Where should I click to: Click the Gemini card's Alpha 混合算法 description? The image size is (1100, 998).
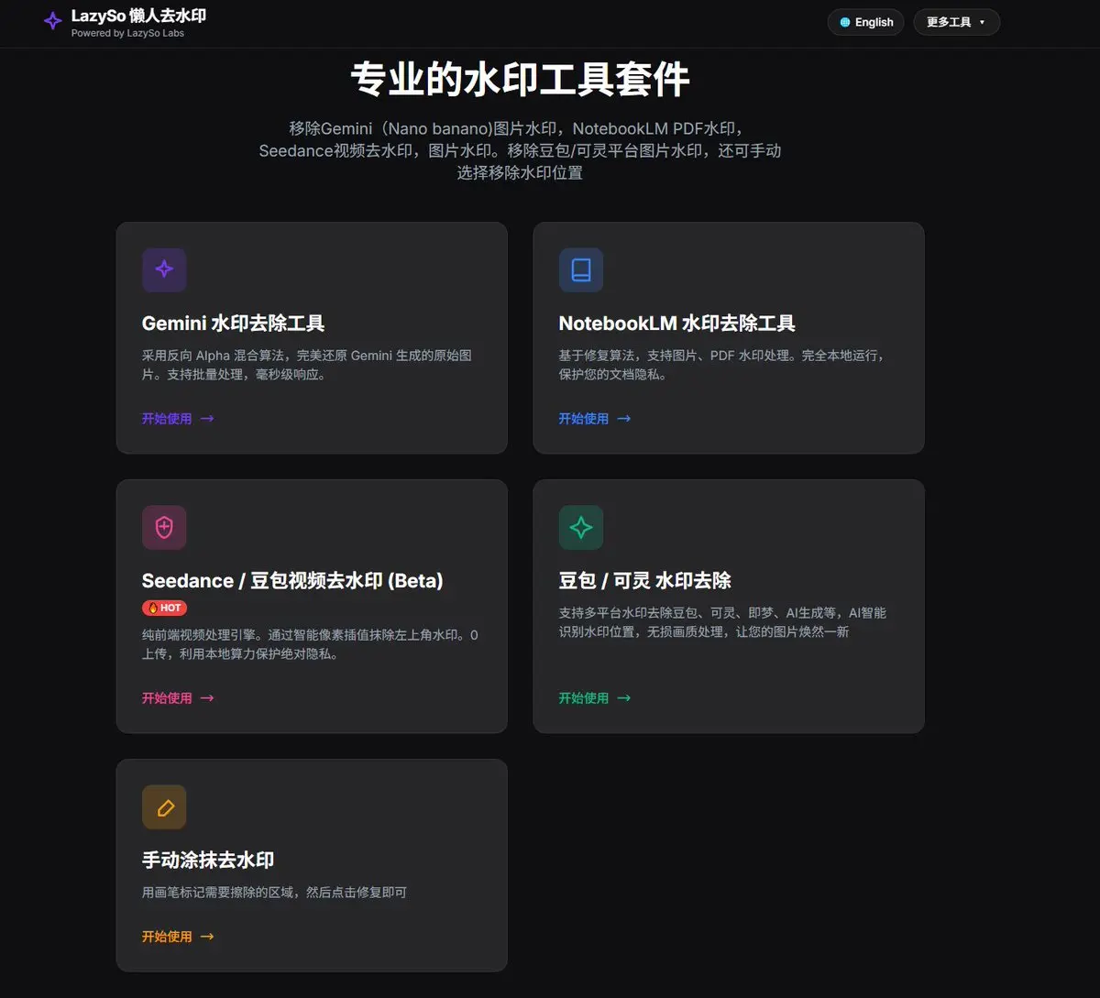pyautogui.click(x=307, y=365)
